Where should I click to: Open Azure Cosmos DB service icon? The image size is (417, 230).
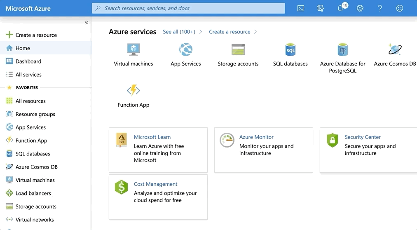coord(395,50)
